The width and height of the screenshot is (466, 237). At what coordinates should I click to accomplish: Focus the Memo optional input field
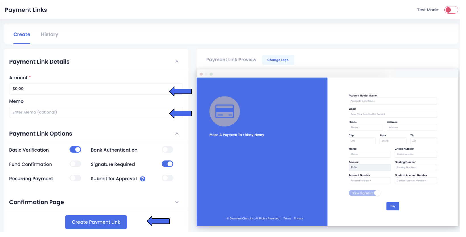pos(96,112)
